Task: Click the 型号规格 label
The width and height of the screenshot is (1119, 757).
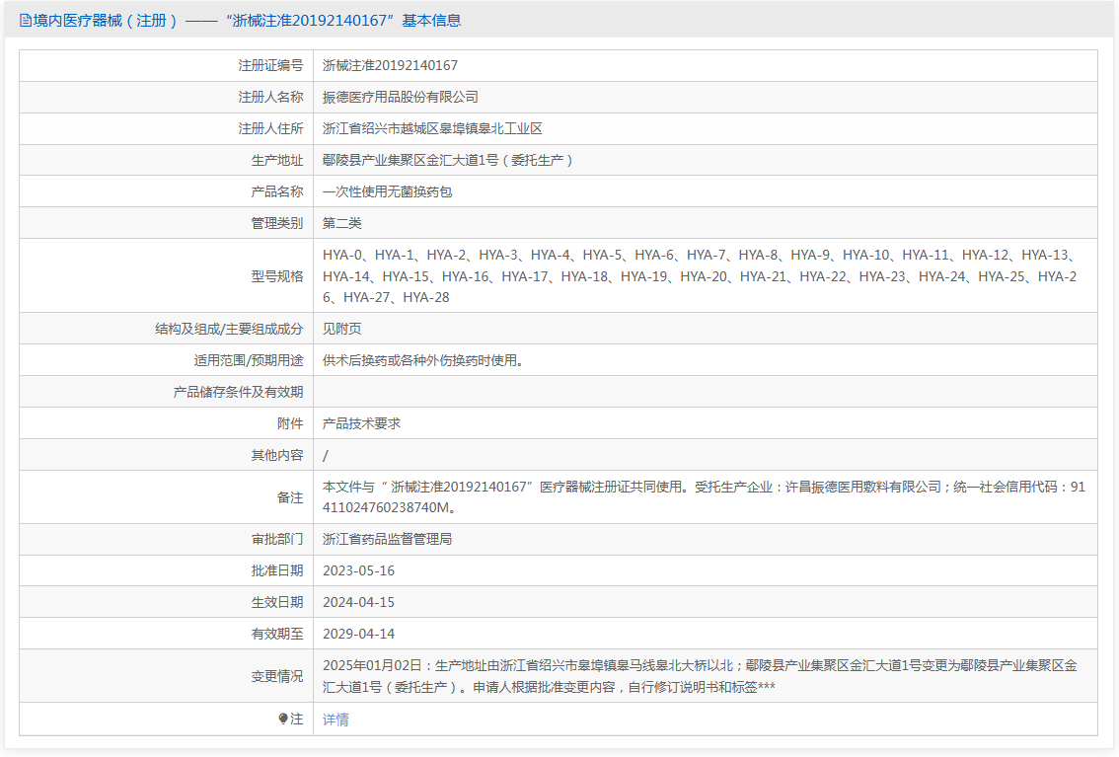Action: click(277, 276)
